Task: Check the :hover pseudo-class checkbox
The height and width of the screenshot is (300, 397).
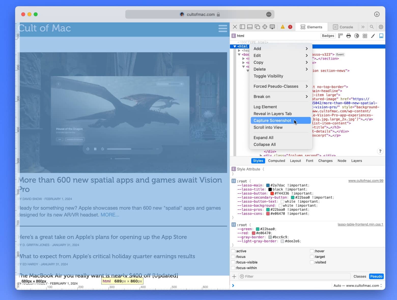Action: pos(312,251)
